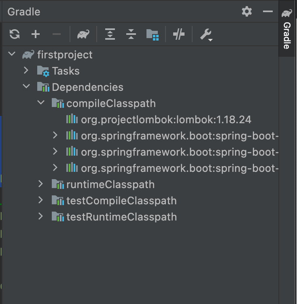
Task: Execute Gradle task elephant toolbar icon
Action: point(83,34)
